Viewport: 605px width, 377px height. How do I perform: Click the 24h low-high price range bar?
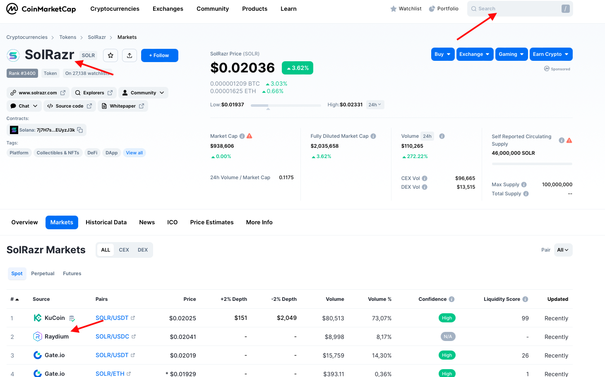coord(286,106)
